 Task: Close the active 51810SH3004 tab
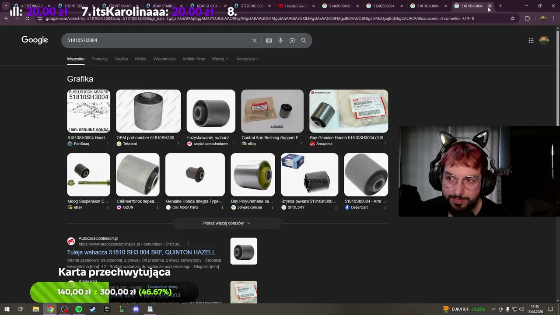pos(490,6)
